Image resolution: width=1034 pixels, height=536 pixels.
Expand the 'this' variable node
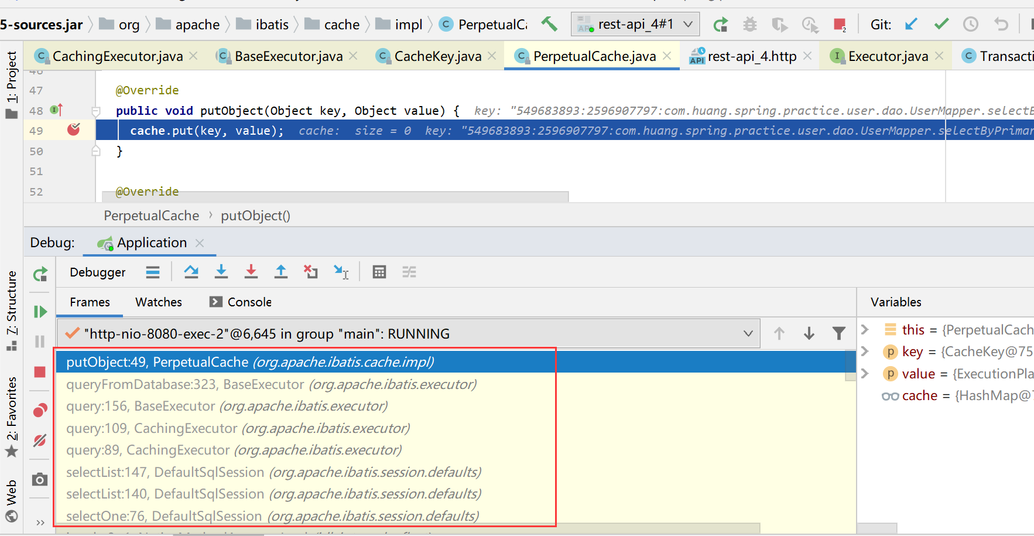coord(865,329)
